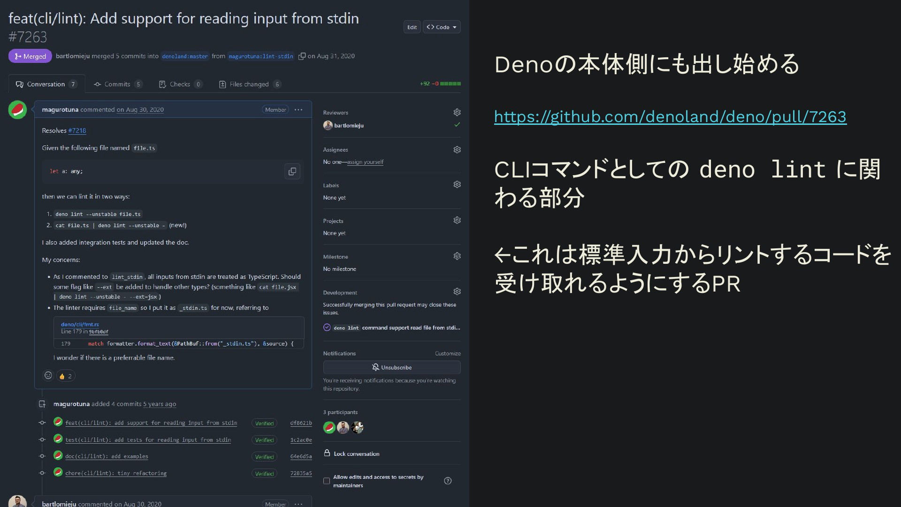The height and width of the screenshot is (507, 901).
Task: Open commit 'chore(cli/lint): tiny refactoring'
Action: [116, 474]
